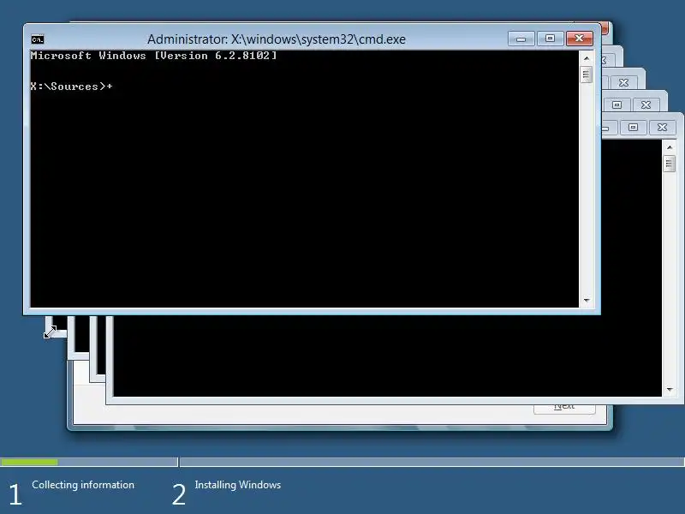Click the front cmd window's scrollbar thumb
Image resolution: width=685 pixels, height=514 pixels.
[x=587, y=75]
